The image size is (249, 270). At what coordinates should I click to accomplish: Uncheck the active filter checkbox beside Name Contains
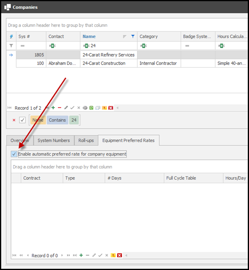click(x=22, y=120)
